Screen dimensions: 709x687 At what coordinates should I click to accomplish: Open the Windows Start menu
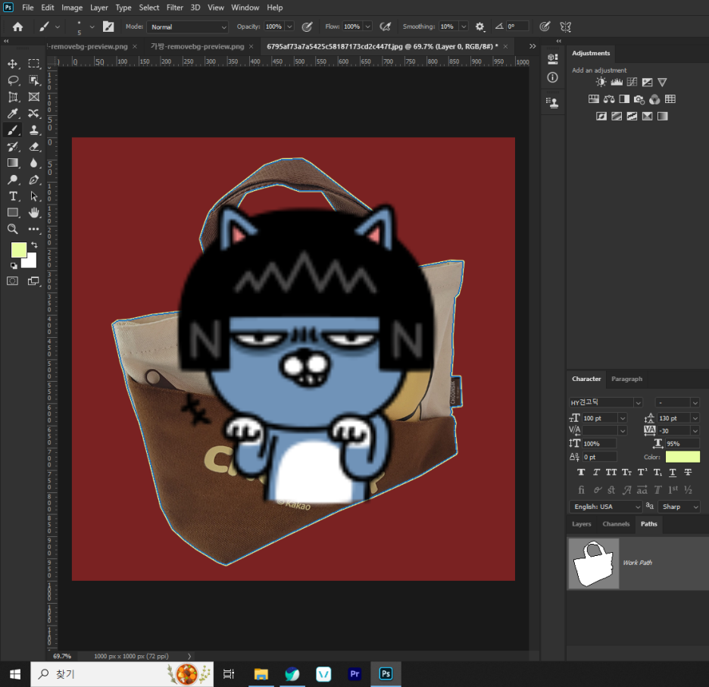[15, 674]
